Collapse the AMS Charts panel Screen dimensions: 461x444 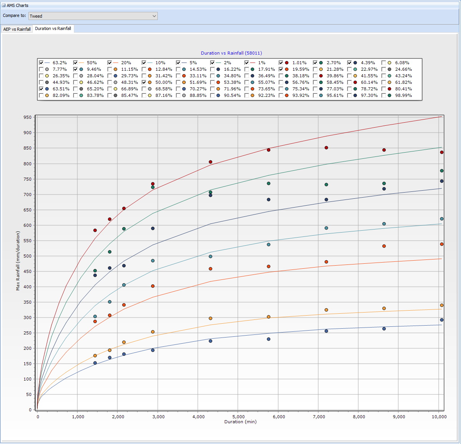point(4,5)
